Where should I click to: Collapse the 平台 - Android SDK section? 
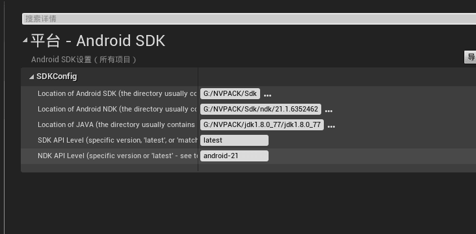[x=25, y=40]
